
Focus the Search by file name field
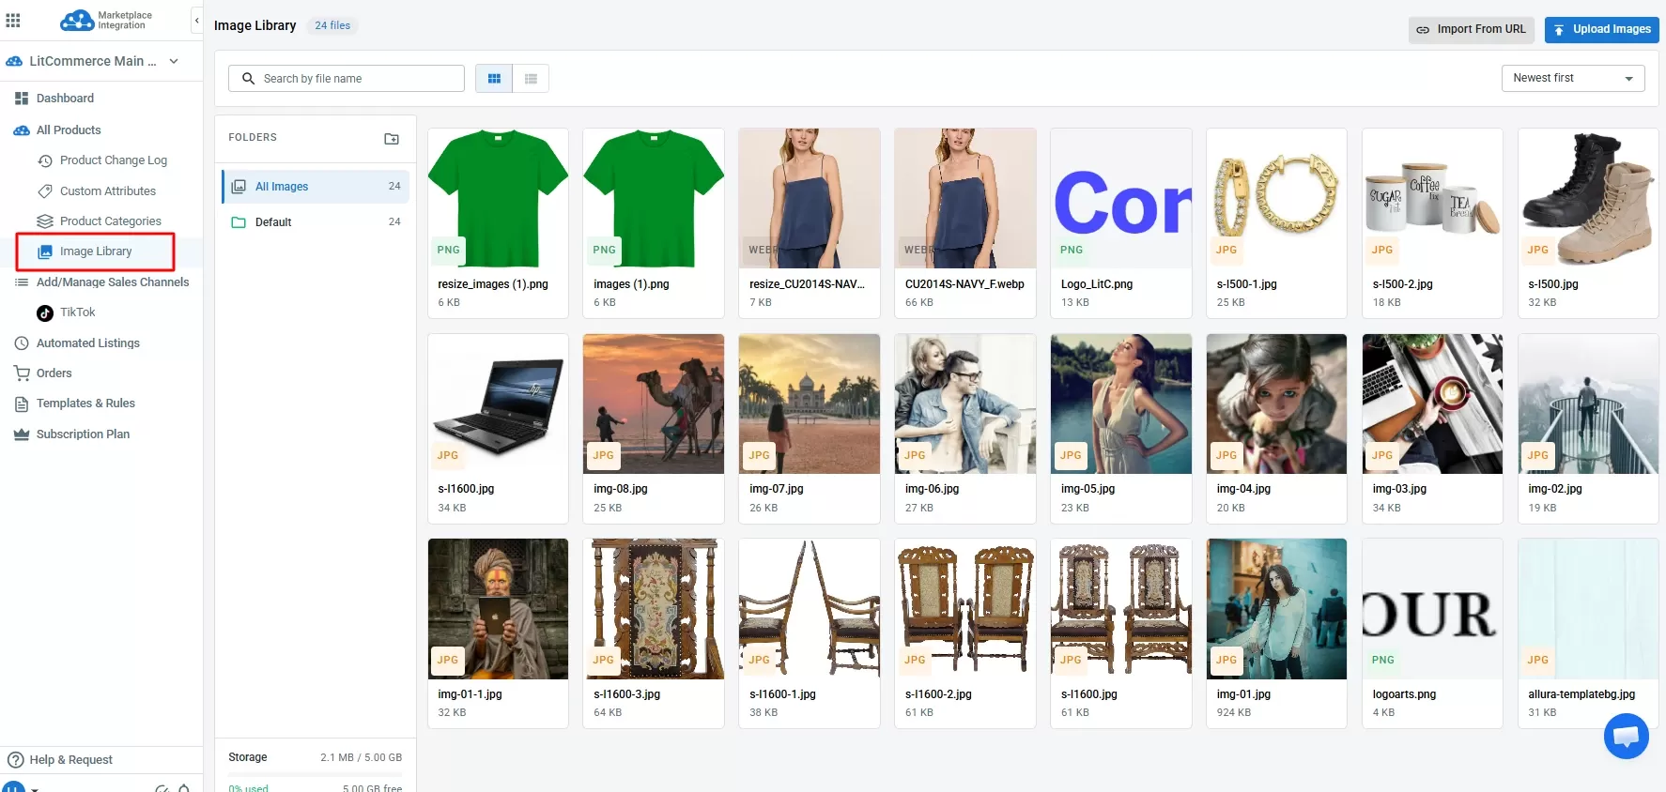point(347,79)
